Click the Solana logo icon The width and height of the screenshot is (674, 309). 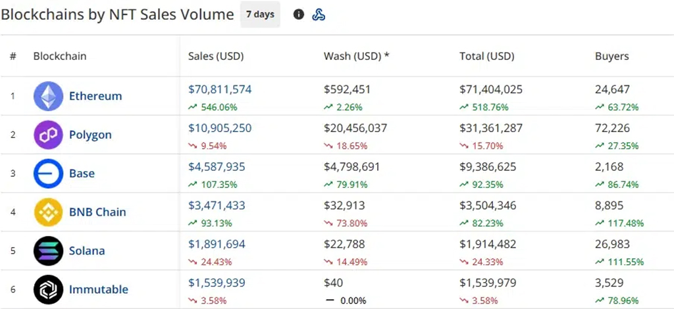pyautogui.click(x=48, y=250)
